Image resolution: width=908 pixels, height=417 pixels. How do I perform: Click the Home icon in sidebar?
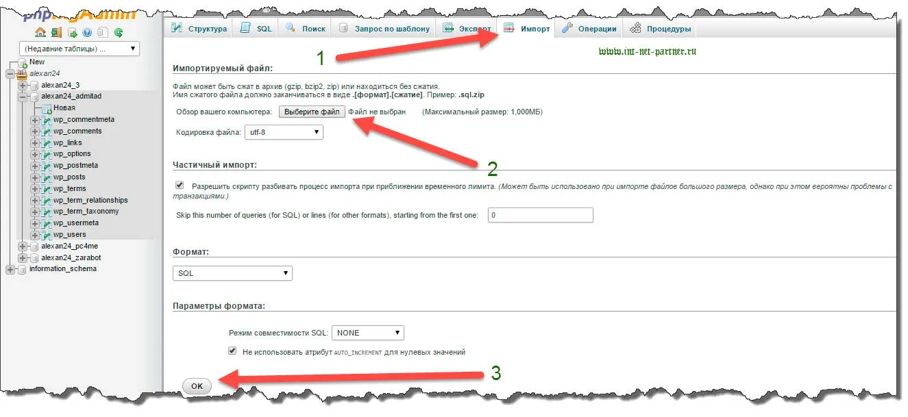pos(40,32)
